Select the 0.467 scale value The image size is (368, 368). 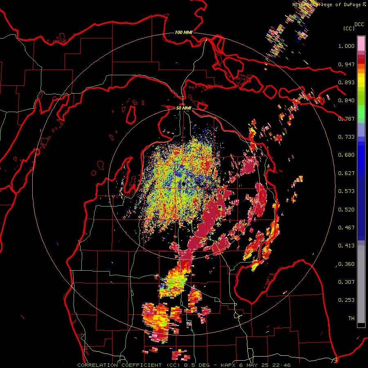[x=346, y=228]
